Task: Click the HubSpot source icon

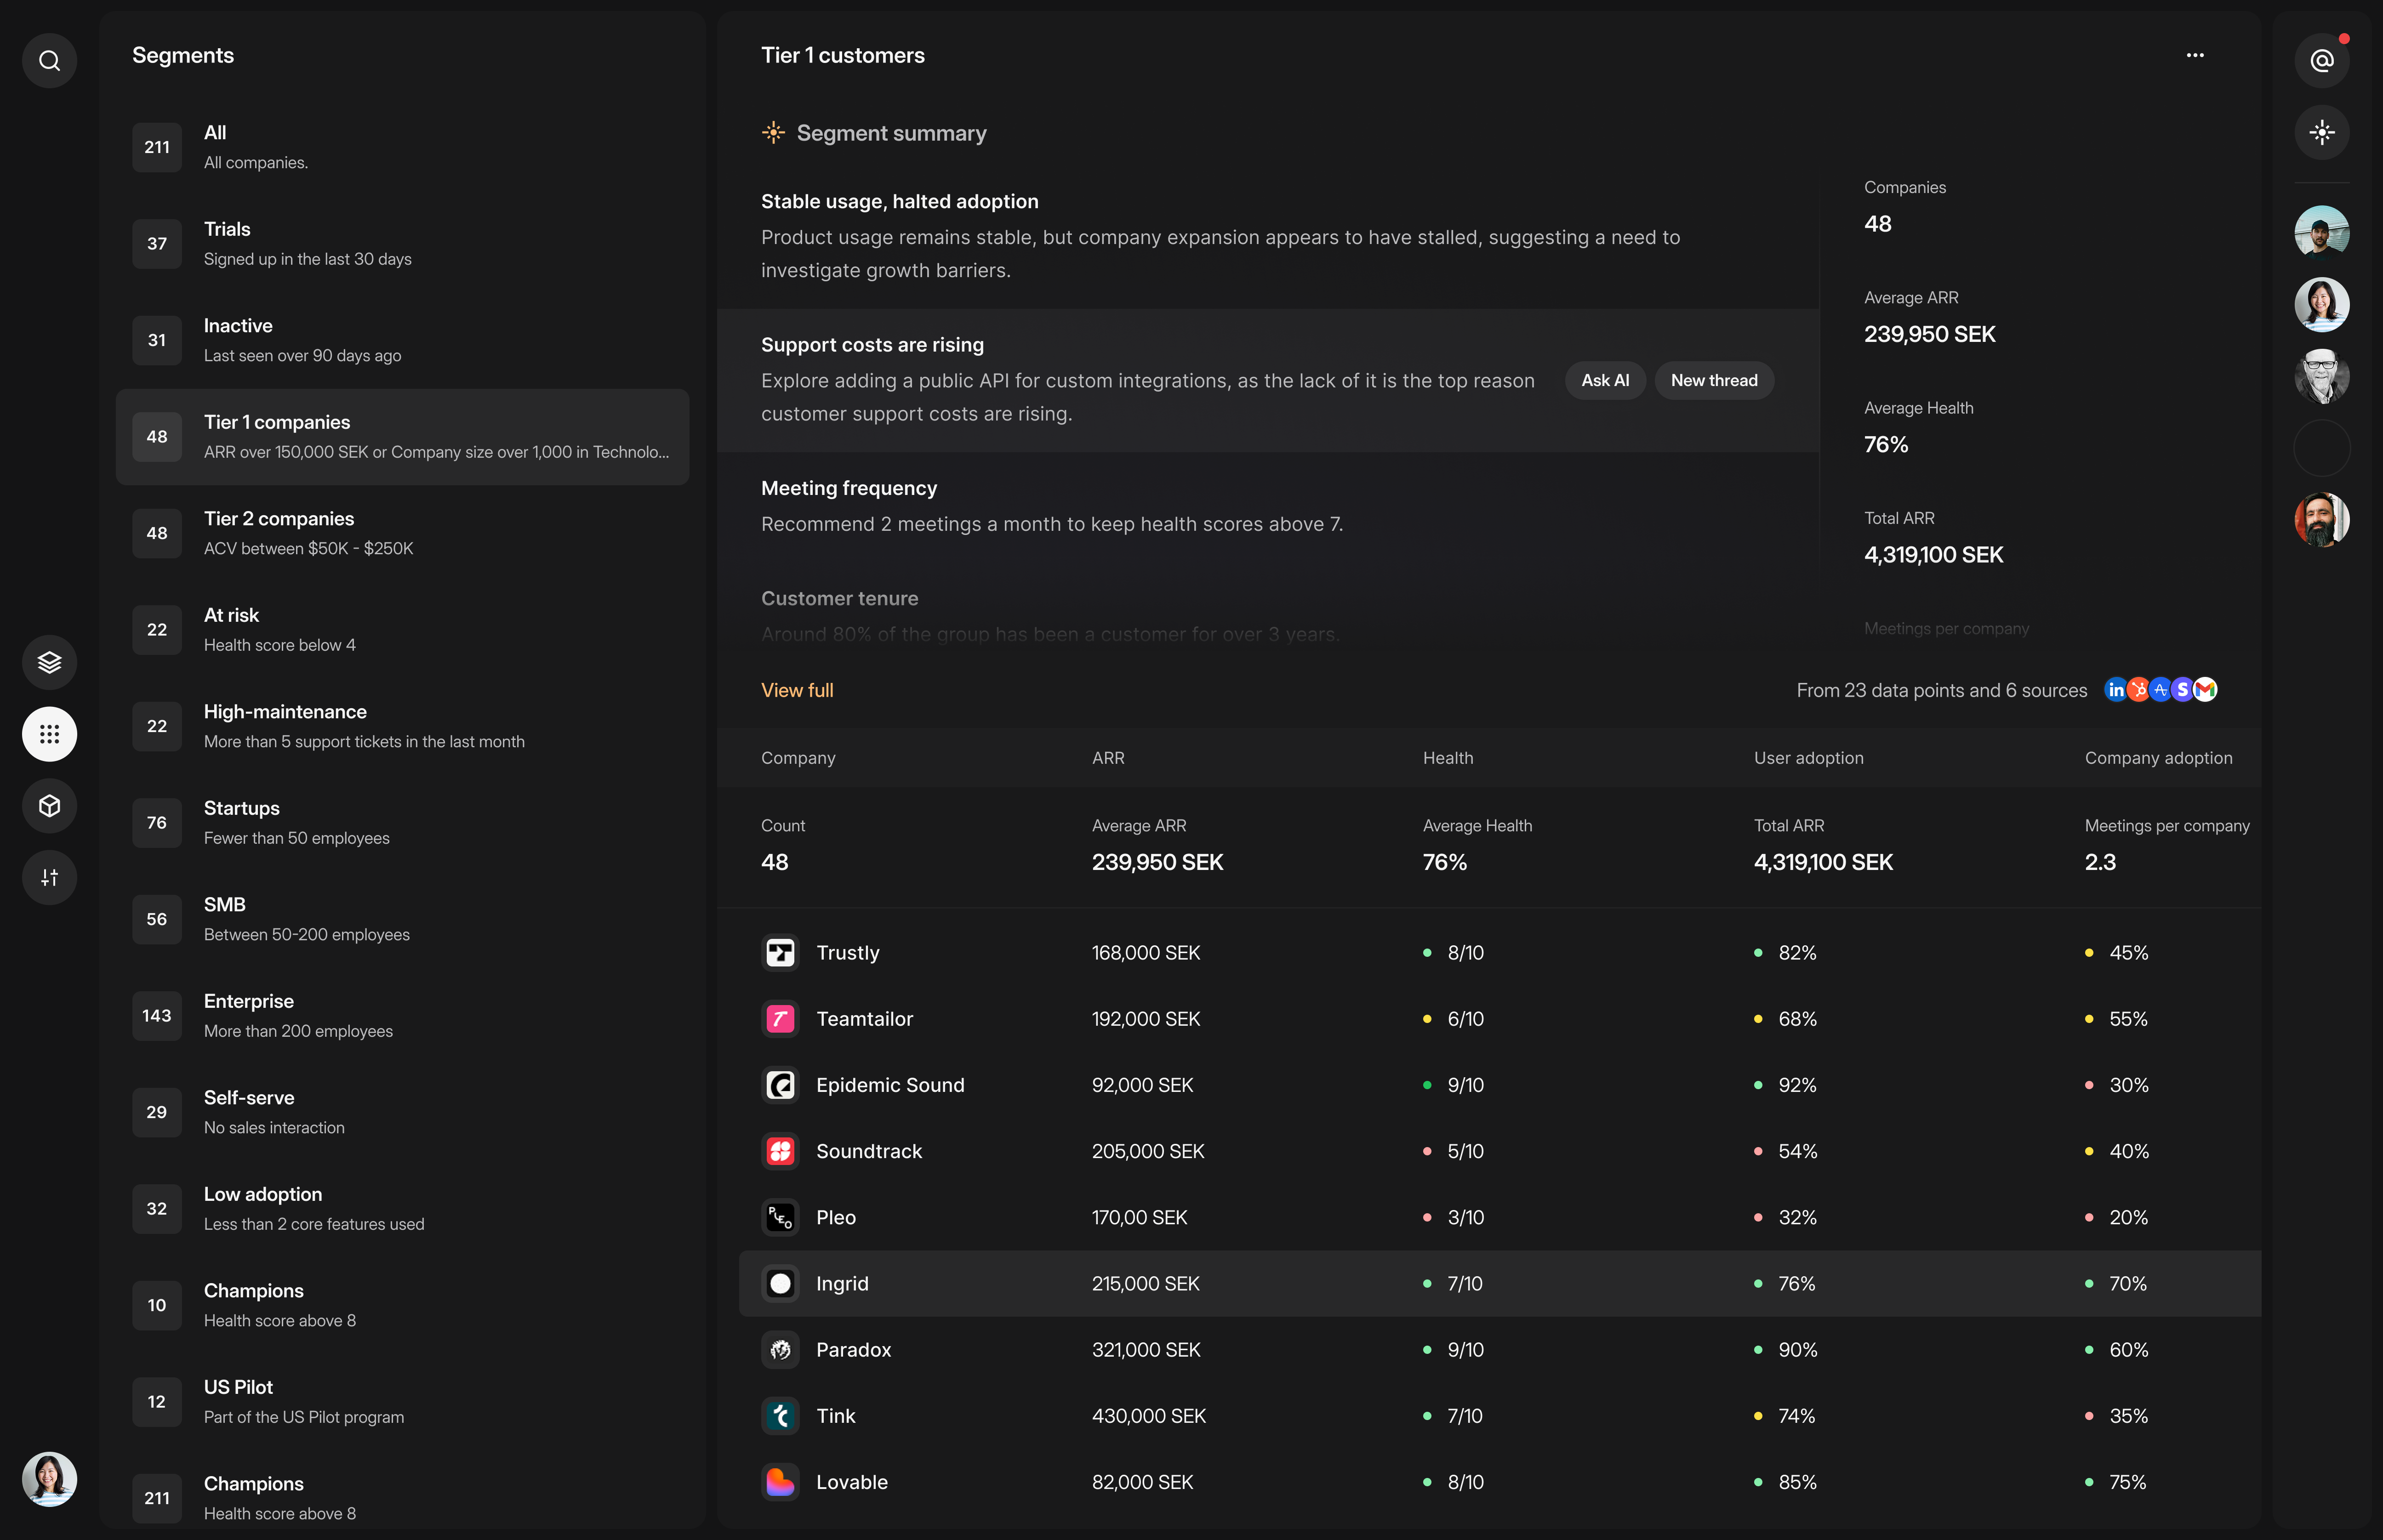Action: [2139, 689]
